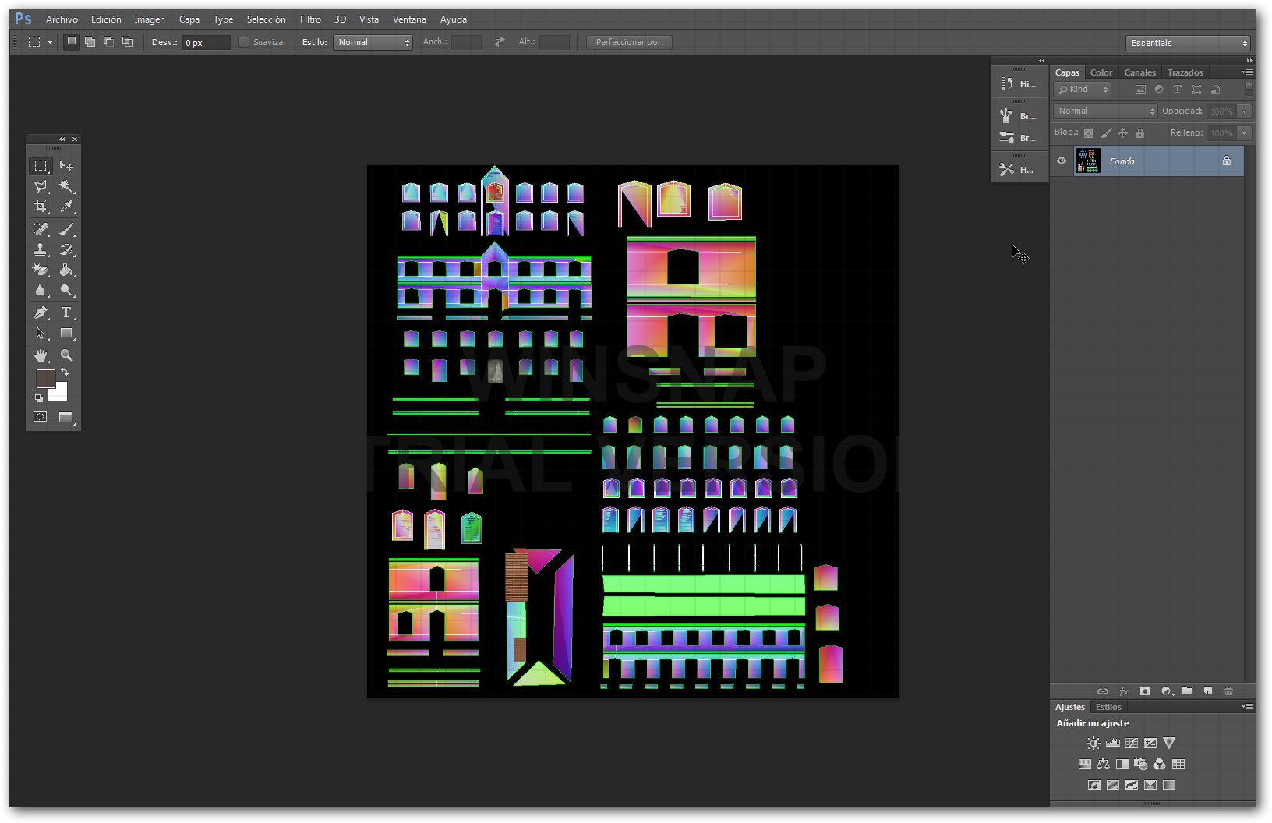Enable the Suavizar checkbox

tap(244, 42)
